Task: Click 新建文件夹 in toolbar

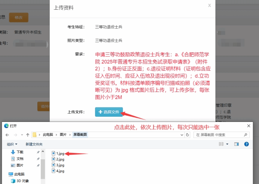Action: click(34, 144)
